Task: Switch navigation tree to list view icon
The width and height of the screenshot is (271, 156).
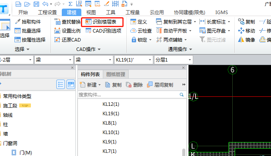Action: [x=61, y=84]
